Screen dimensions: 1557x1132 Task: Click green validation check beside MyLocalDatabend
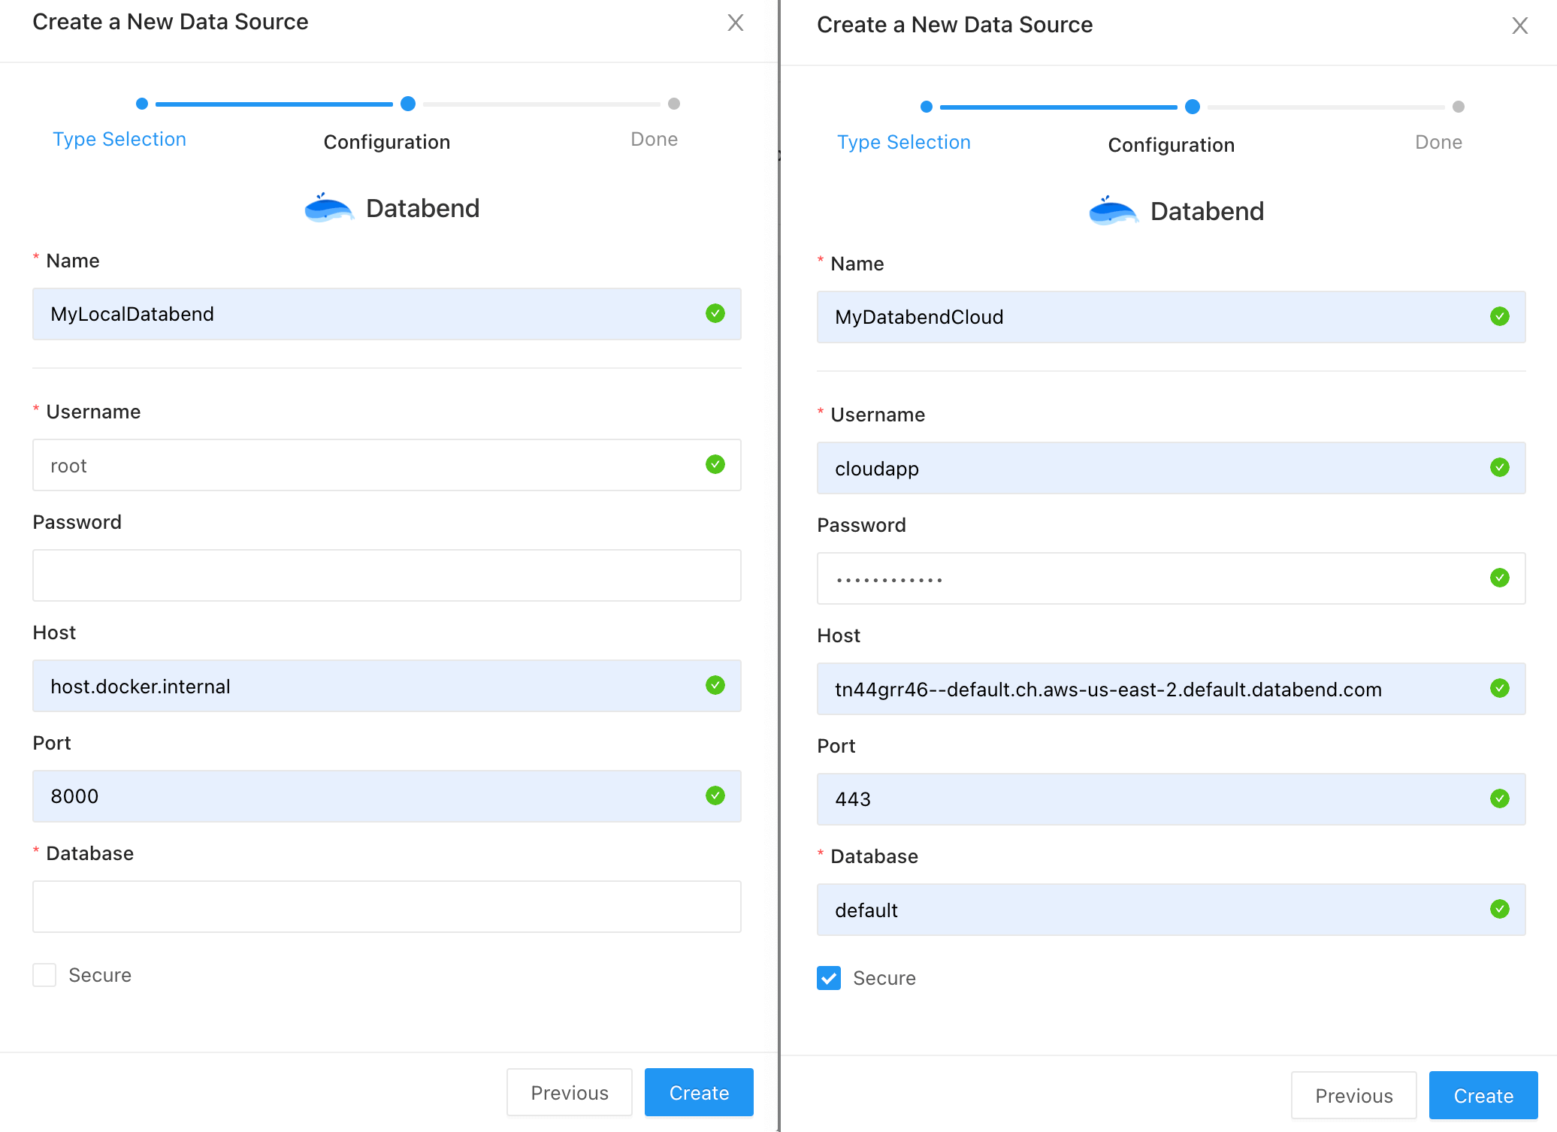(x=715, y=313)
